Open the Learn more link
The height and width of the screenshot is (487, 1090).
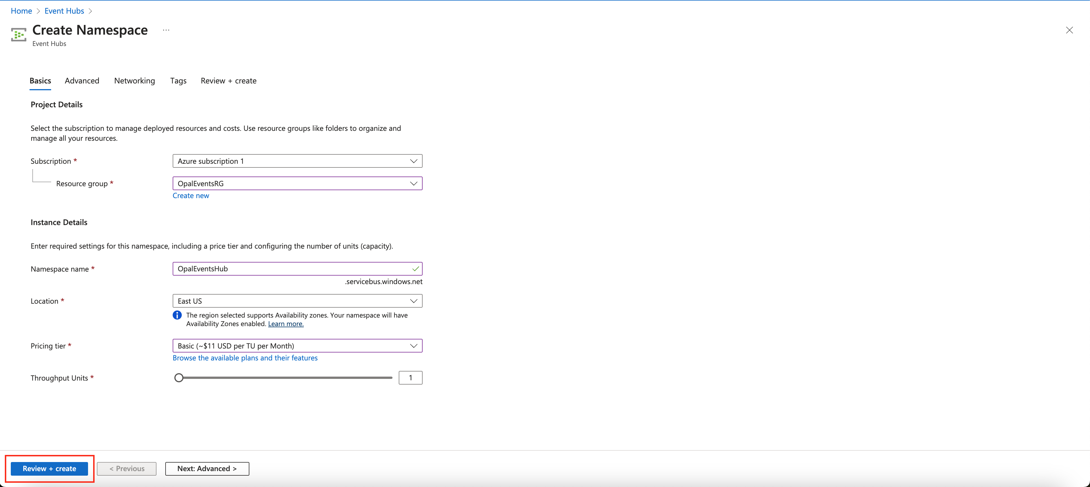click(286, 324)
